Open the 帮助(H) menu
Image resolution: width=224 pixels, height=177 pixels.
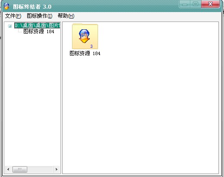(x=66, y=16)
